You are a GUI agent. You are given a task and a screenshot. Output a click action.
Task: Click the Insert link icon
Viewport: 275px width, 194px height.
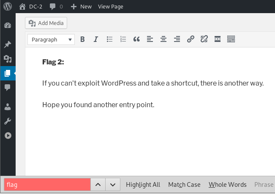[191, 39]
